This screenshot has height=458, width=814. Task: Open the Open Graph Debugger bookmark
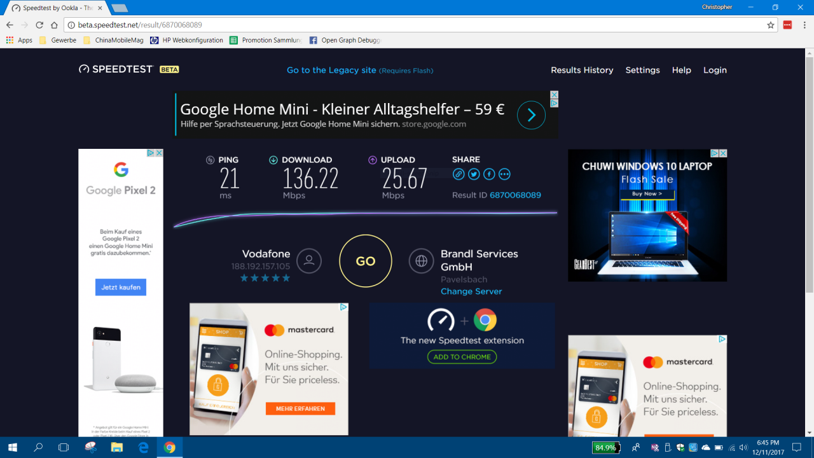[x=345, y=40]
